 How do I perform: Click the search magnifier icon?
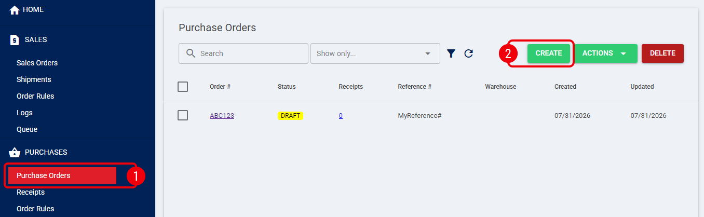[191, 53]
